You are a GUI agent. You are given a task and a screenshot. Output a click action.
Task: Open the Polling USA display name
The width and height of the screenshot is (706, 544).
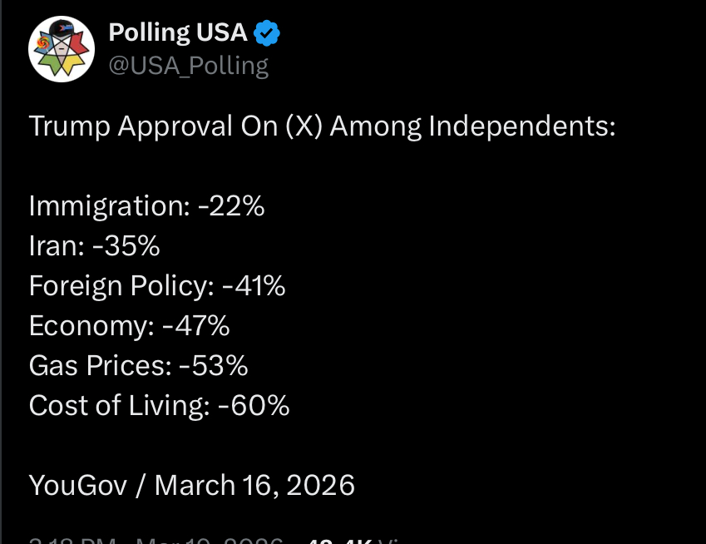click(178, 33)
